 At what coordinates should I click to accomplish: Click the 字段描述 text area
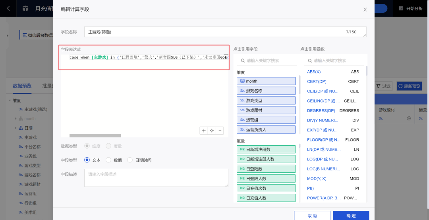pyautogui.click(x=156, y=178)
